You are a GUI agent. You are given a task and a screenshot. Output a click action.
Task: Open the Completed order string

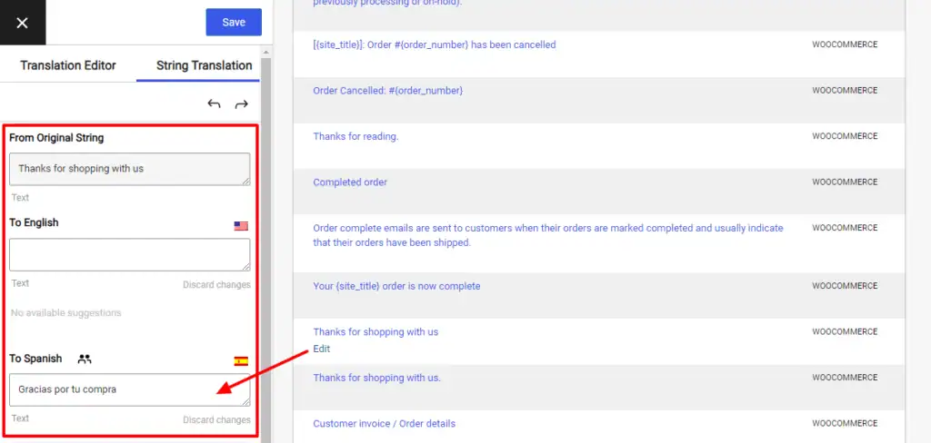pyautogui.click(x=350, y=182)
